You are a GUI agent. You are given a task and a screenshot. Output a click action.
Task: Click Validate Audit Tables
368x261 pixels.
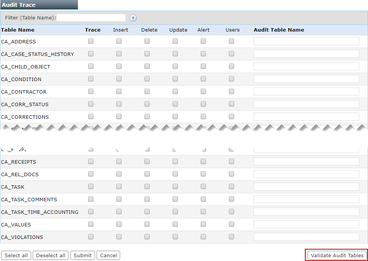[336, 255]
